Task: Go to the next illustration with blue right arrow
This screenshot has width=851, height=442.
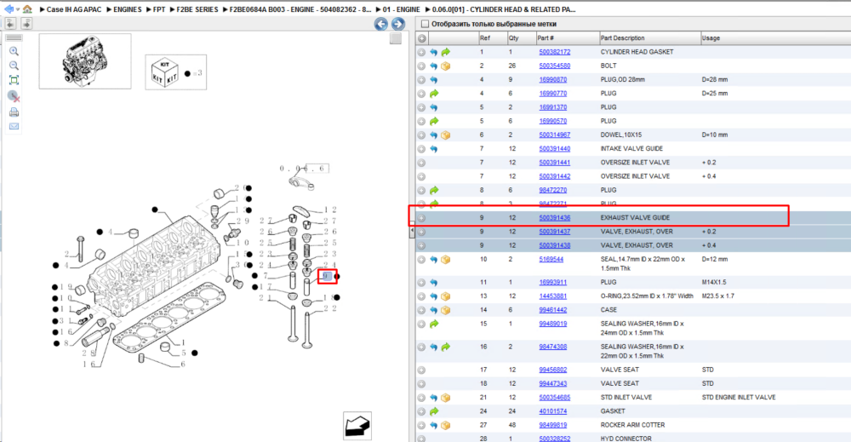Action: 397,24
